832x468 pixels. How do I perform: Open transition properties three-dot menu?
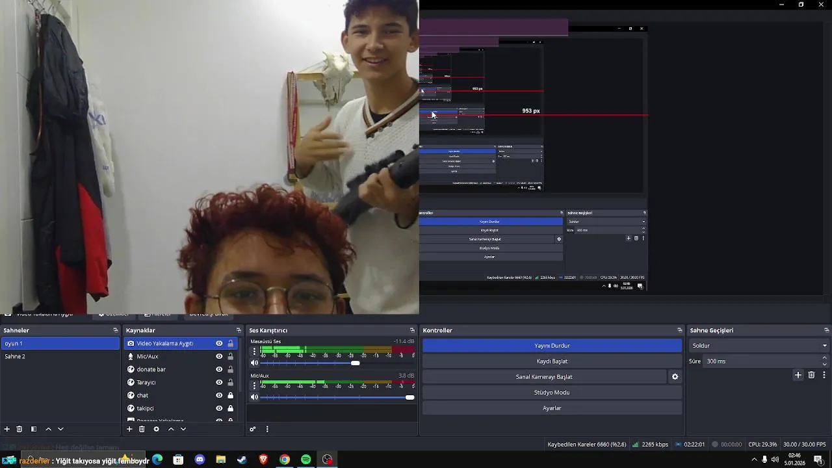(x=824, y=375)
